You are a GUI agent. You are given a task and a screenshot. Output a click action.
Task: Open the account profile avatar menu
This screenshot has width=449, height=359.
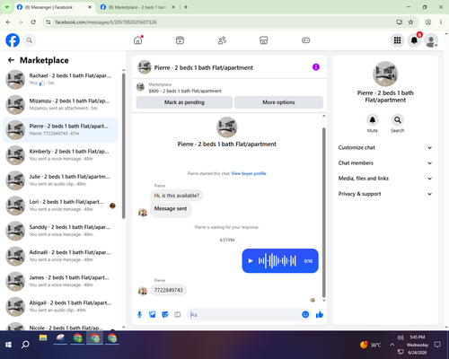coord(431,40)
